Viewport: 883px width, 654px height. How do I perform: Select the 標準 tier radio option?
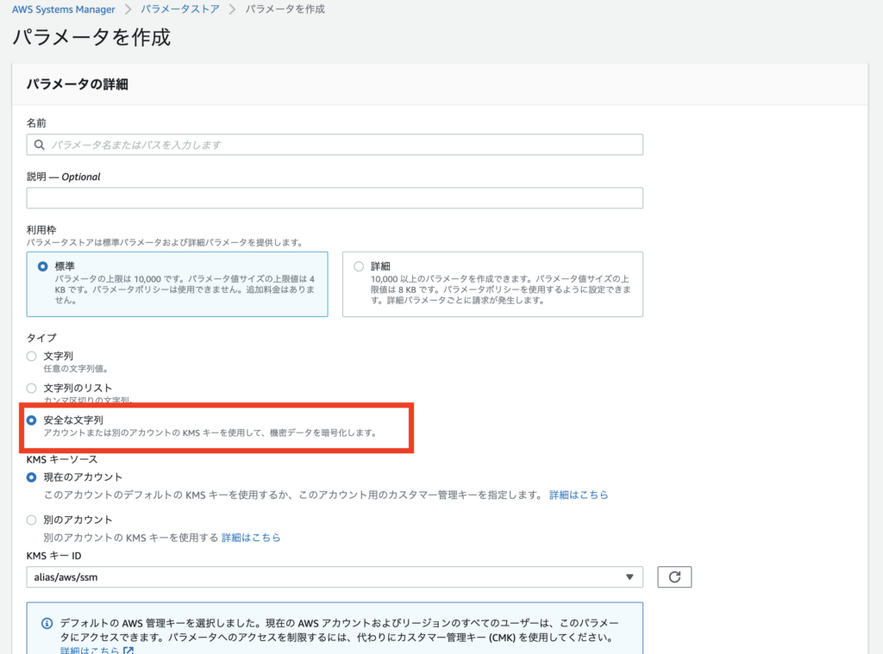pos(43,266)
